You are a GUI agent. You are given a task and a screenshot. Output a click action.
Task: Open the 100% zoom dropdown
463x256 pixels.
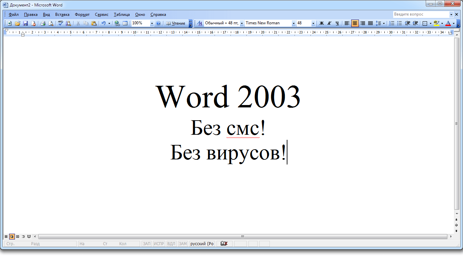pyautogui.click(x=152, y=23)
